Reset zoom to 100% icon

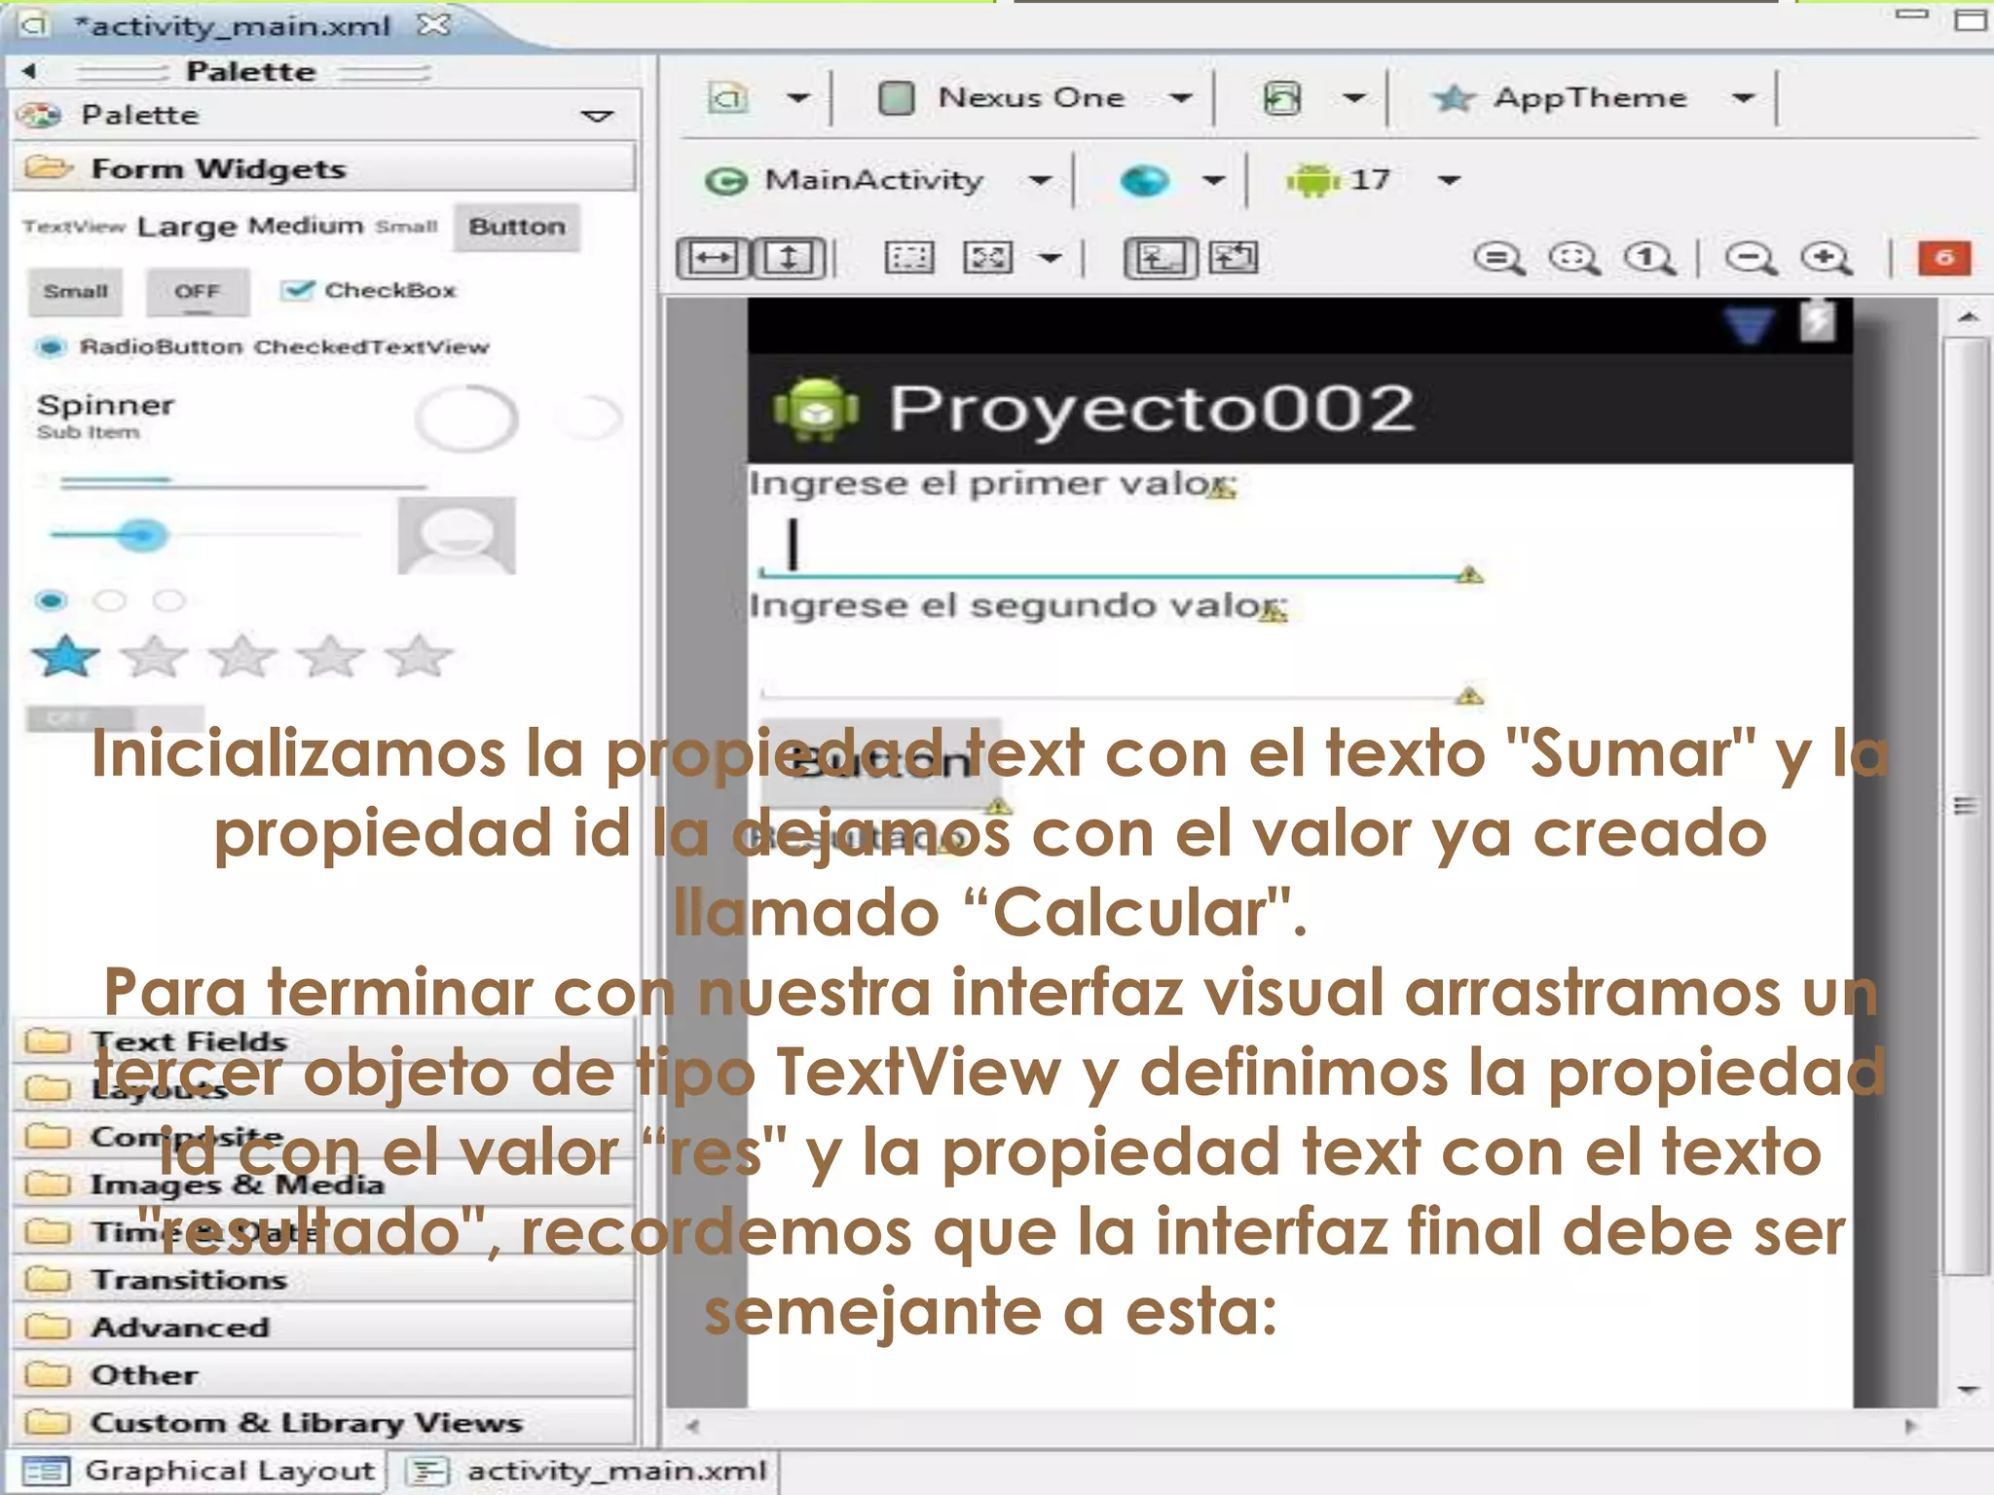click(1649, 259)
